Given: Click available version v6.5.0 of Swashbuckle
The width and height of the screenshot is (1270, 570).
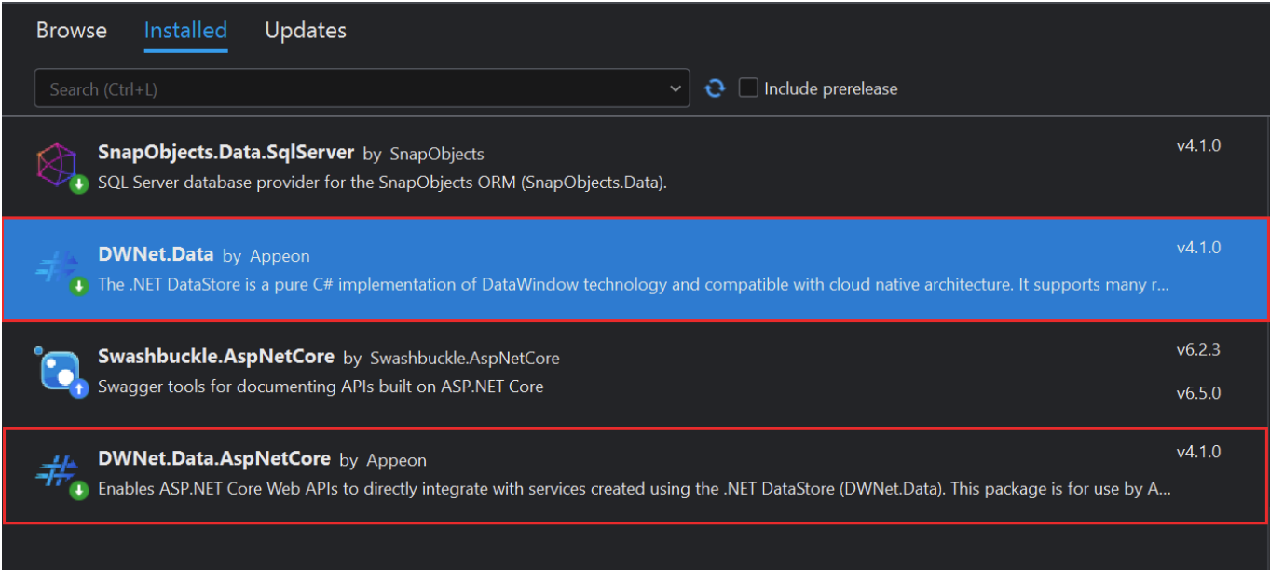Looking at the screenshot, I should 1198,393.
